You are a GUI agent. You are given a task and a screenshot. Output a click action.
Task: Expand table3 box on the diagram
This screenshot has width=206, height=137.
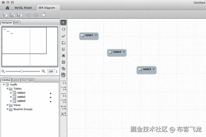(154, 69)
